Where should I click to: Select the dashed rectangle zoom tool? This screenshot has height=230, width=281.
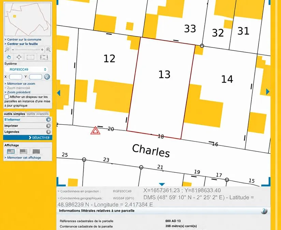pyautogui.click(x=30, y=57)
